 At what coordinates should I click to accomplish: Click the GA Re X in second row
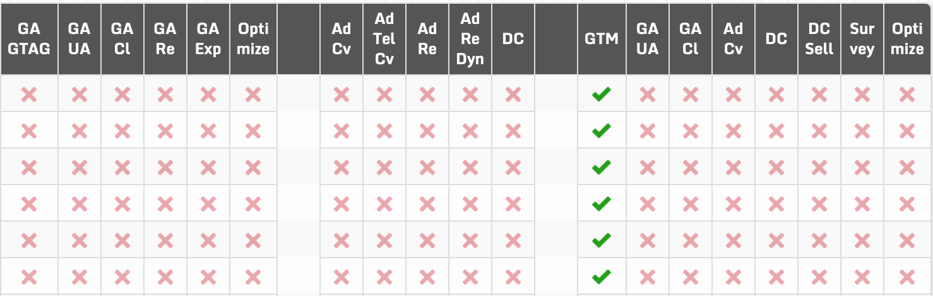[165, 131]
